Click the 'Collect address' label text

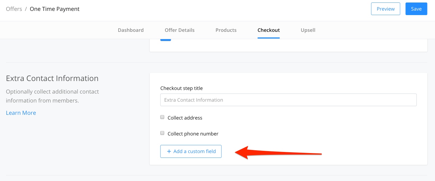tap(185, 118)
